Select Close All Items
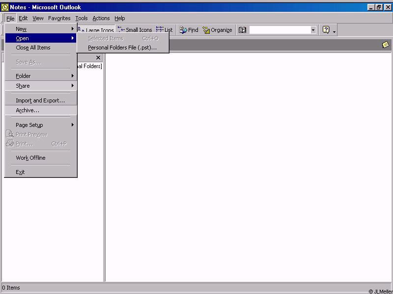Viewport: 393px width, 294px height. (x=33, y=48)
